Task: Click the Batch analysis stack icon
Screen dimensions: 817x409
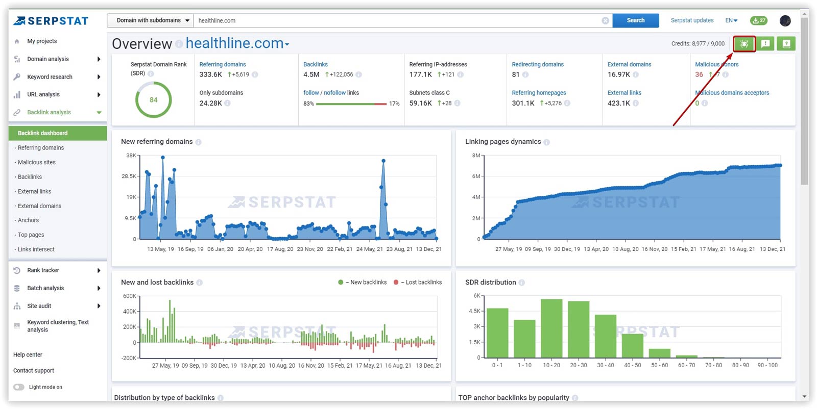Action: click(17, 288)
